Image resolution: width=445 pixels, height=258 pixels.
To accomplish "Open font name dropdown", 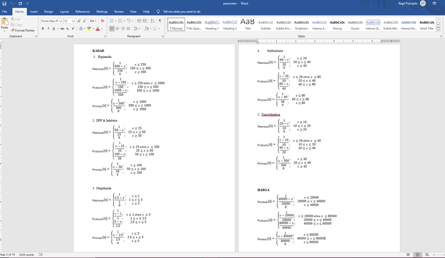I will click(x=61, y=21).
